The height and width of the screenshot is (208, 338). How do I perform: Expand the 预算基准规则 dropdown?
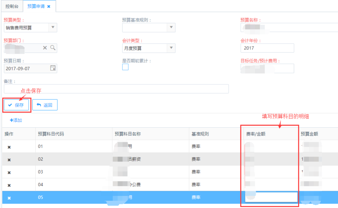click(x=171, y=27)
